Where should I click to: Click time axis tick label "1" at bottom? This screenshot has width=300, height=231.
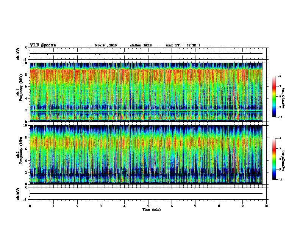click(53, 206)
